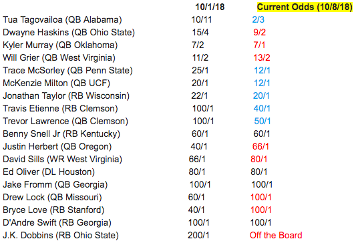This screenshot has width=354, height=241.
Task: Select J.K. Dobbins' Off the Board text
Action: point(276,236)
